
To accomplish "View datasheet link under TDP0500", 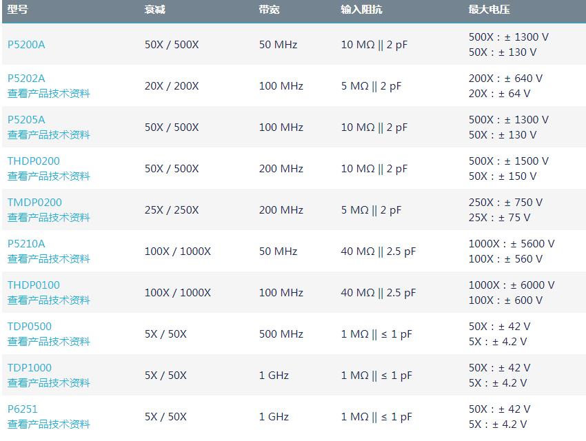I will 48,342.
